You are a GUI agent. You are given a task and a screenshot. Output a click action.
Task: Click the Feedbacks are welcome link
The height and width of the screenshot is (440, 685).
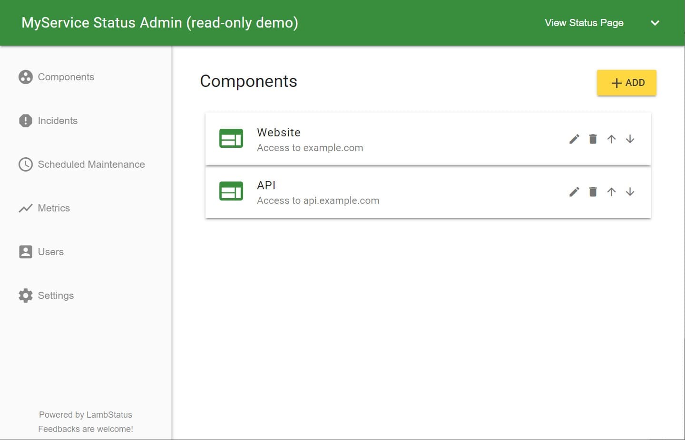[x=86, y=429]
